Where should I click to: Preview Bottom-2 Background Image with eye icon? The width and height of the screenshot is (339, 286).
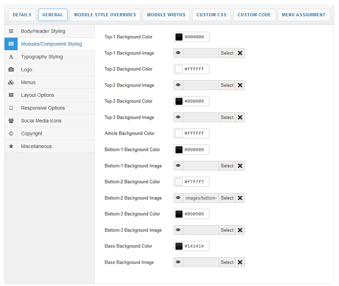[178, 198]
